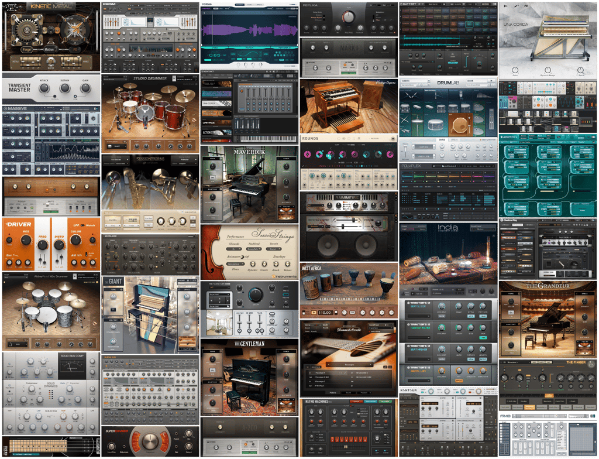The width and height of the screenshot is (599, 459).
Task: Select the snare drum pad in DrumLab
Action: tap(435, 125)
